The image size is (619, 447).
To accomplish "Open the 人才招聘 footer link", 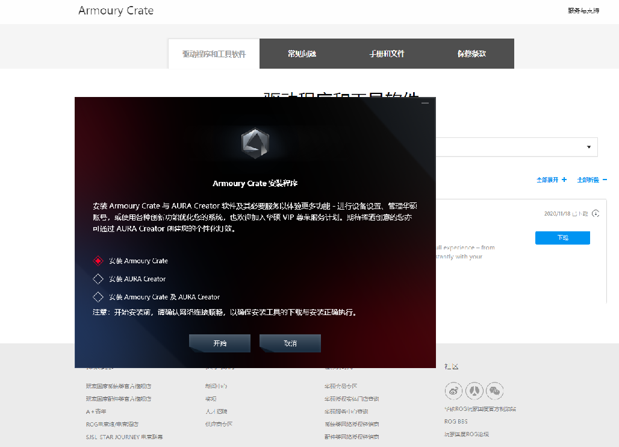I will point(216,411).
